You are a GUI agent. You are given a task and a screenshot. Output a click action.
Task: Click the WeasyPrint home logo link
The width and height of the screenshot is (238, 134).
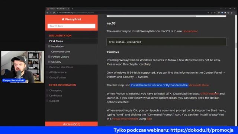71,19
